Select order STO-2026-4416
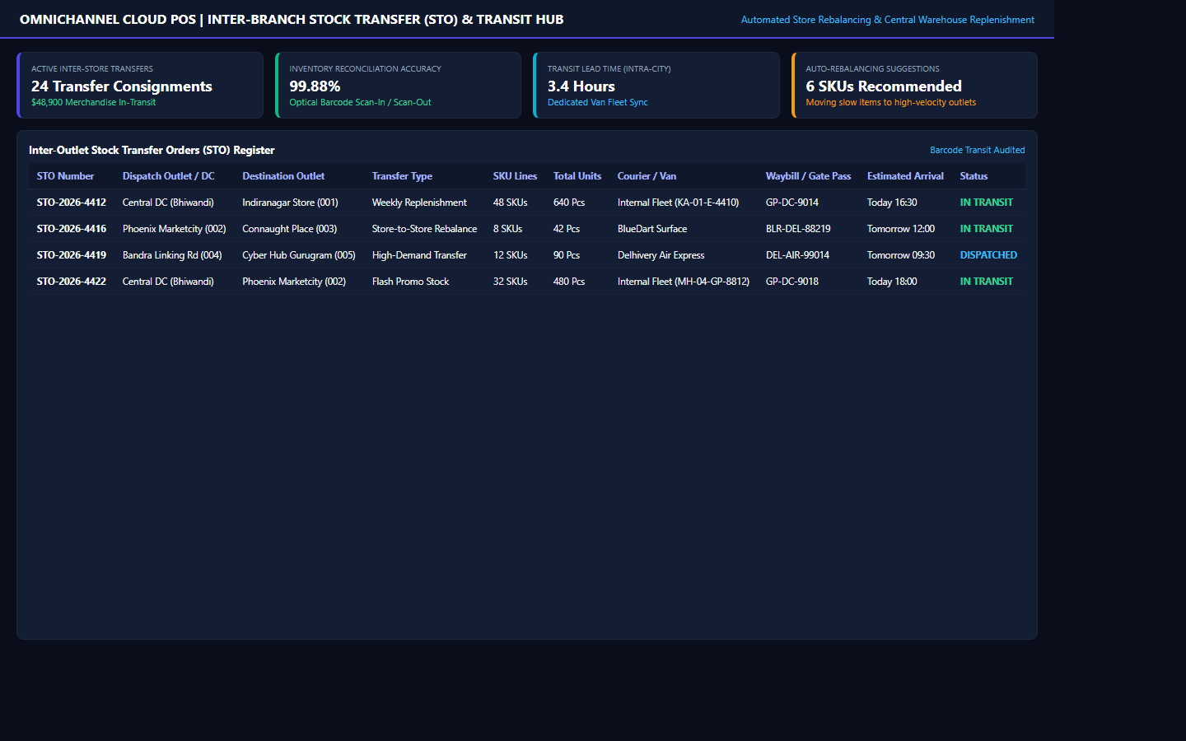Screen dimensions: 1186x741 [72, 229]
